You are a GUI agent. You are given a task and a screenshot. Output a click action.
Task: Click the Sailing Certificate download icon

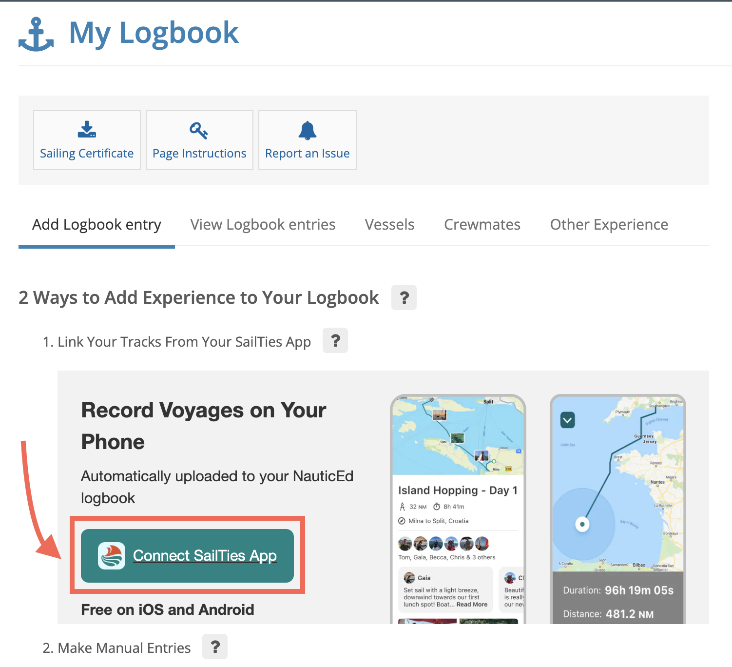pos(87,130)
